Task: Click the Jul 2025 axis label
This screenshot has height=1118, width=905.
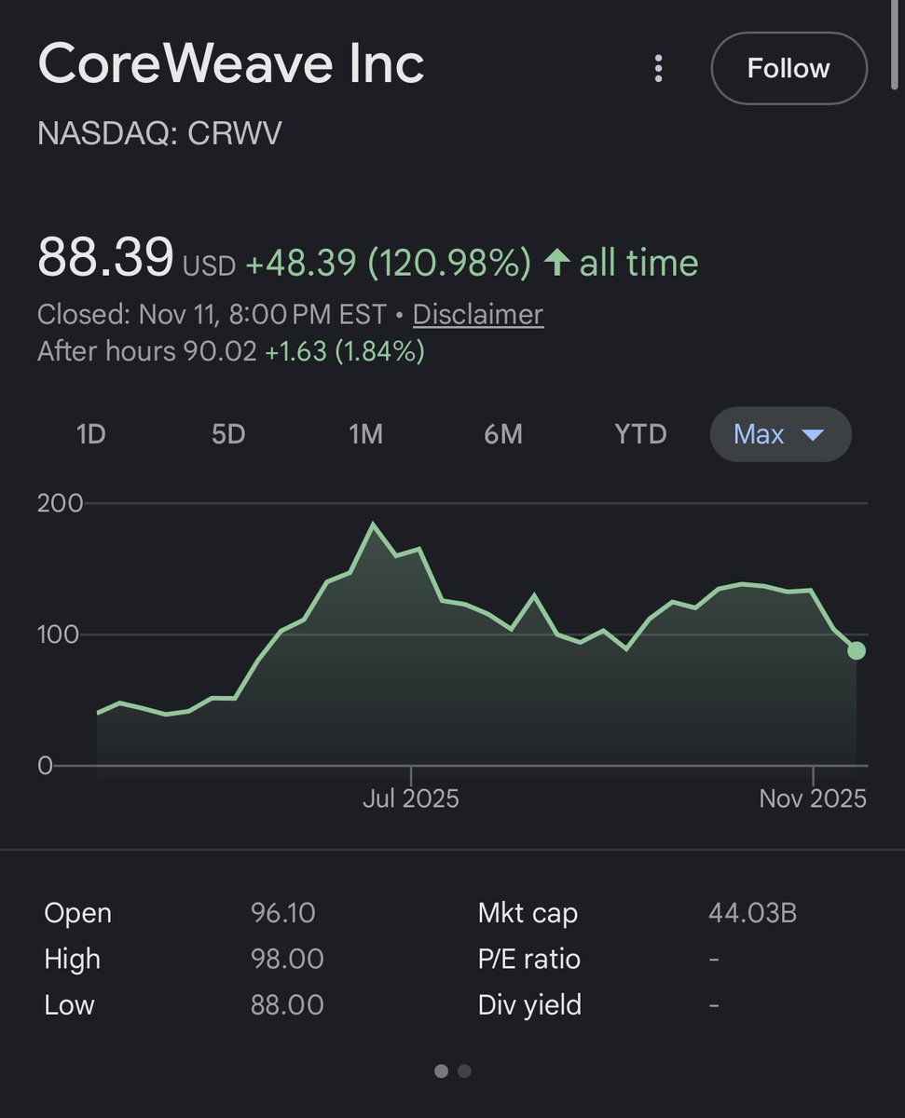Action: [x=411, y=798]
